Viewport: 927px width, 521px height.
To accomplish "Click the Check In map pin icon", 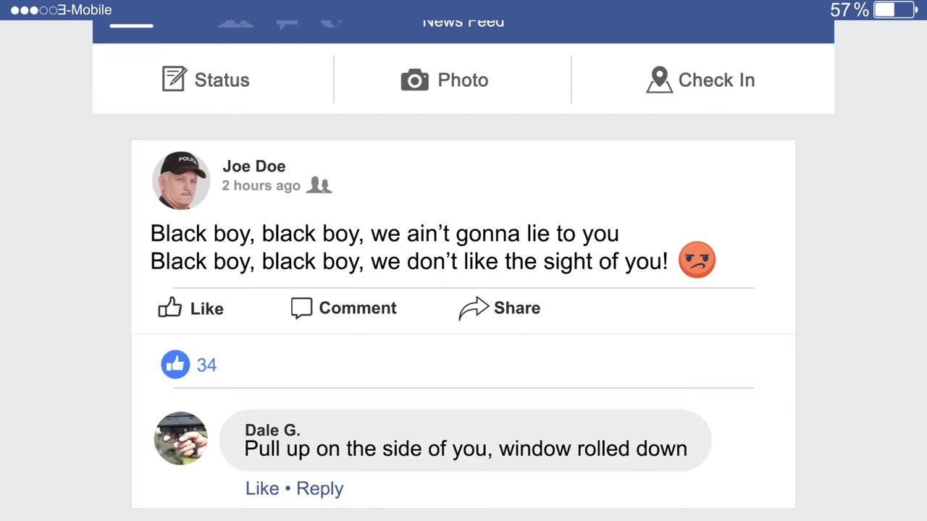I will tap(659, 80).
